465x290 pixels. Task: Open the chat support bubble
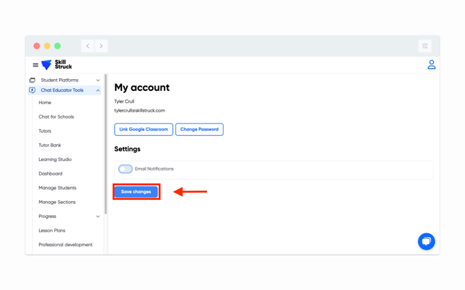[x=426, y=241]
